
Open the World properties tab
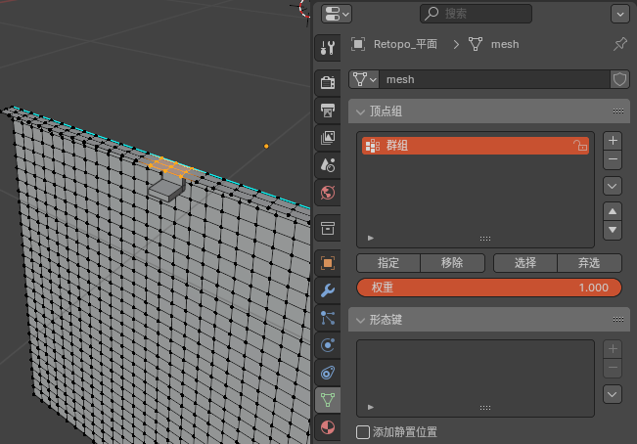tap(328, 193)
